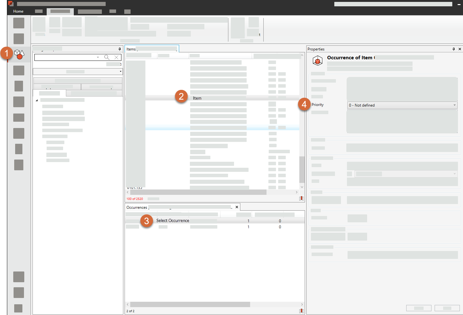Select the row labeled Item
Viewport: 463px width, 315px height.
(x=197, y=98)
